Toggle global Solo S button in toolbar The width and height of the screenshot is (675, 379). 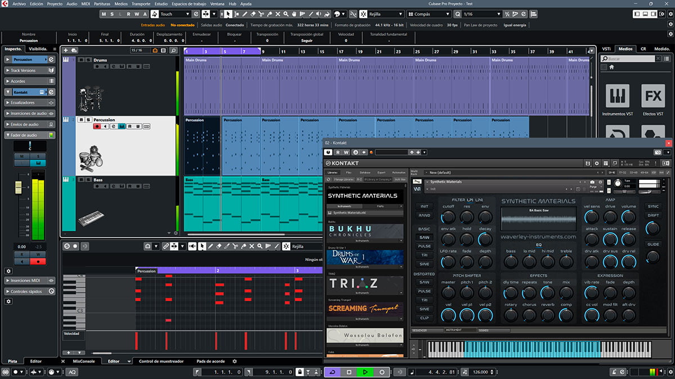[x=112, y=14]
